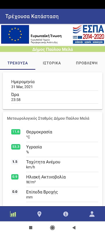Click the European Union flag logo
The height and width of the screenshot is (234, 105).
[x=15, y=34]
